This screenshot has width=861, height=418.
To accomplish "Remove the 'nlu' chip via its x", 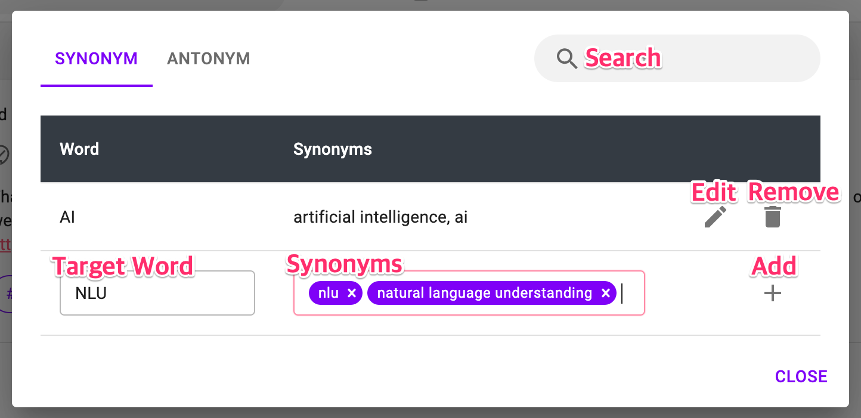I will pyautogui.click(x=351, y=293).
